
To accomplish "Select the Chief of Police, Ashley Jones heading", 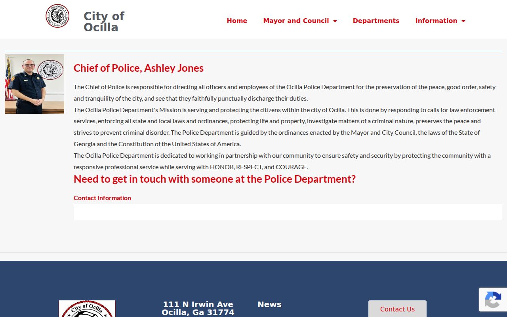I will point(139,68).
